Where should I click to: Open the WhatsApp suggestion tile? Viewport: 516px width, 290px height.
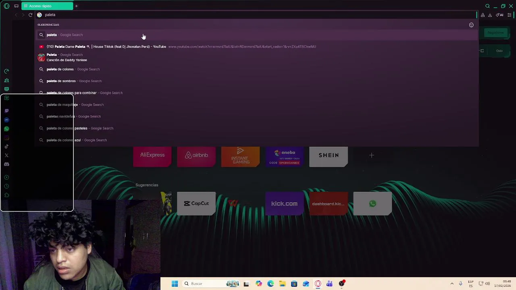pos(372,203)
